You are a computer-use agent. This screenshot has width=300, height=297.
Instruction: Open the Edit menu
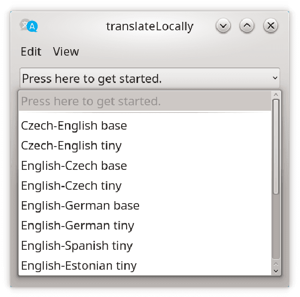(31, 52)
